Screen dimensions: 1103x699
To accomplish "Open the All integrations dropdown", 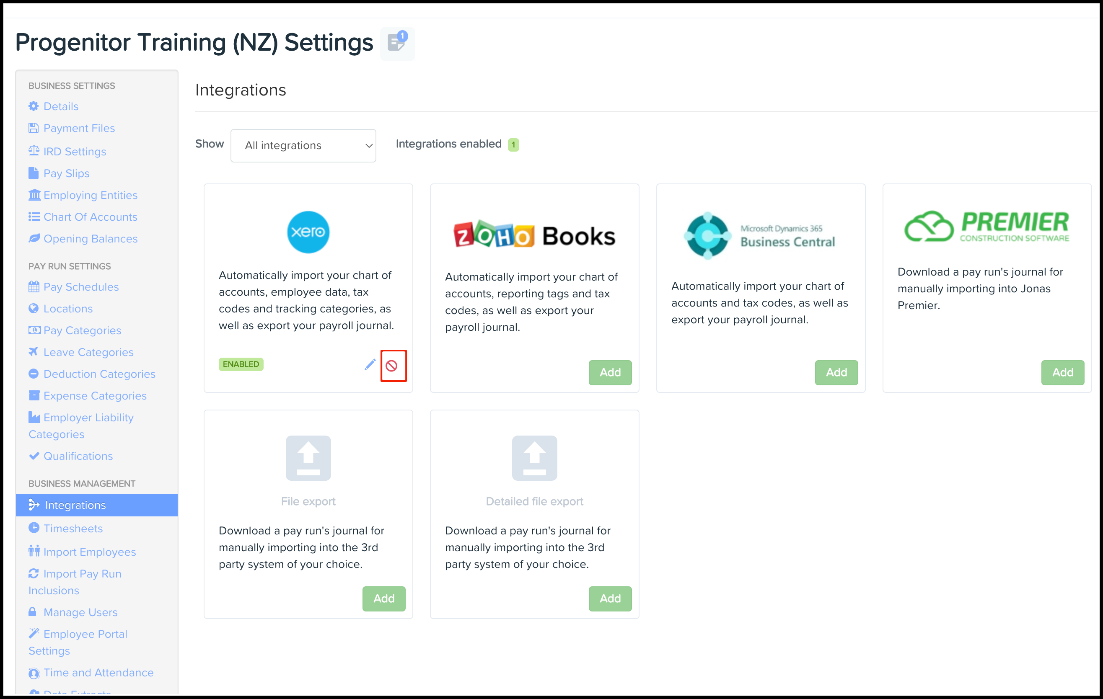I will (x=303, y=146).
